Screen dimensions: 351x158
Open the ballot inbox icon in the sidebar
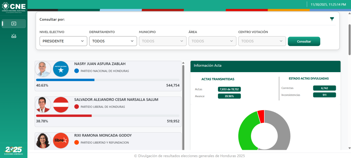click(x=14, y=36)
